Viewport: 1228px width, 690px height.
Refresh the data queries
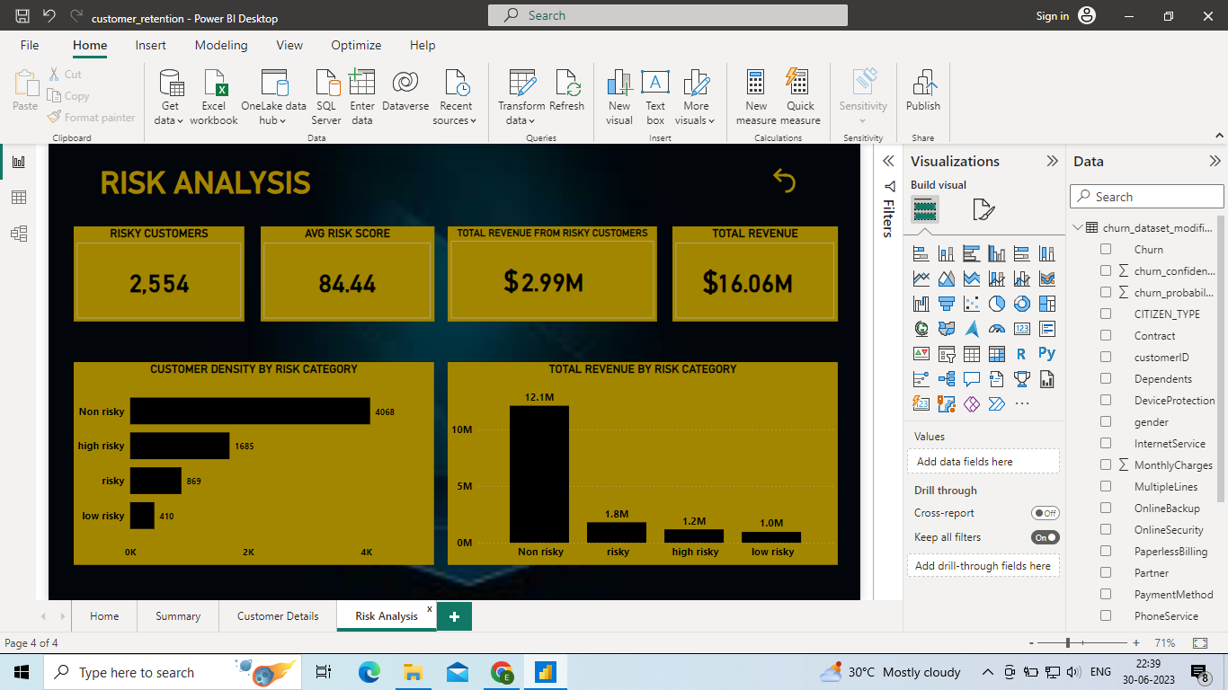(x=567, y=94)
